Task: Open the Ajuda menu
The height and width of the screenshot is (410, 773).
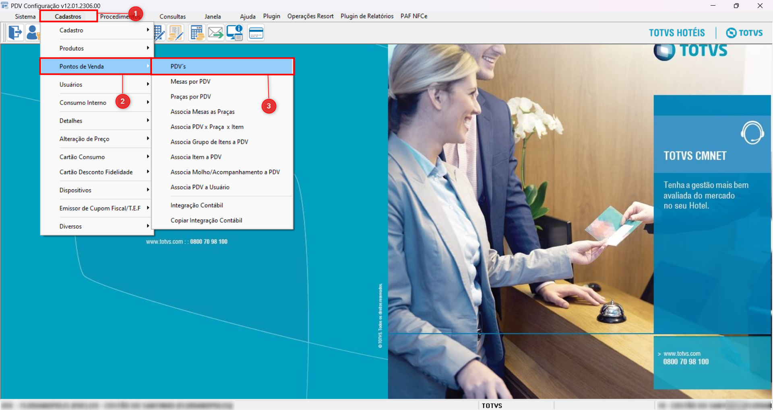Action: (x=248, y=16)
